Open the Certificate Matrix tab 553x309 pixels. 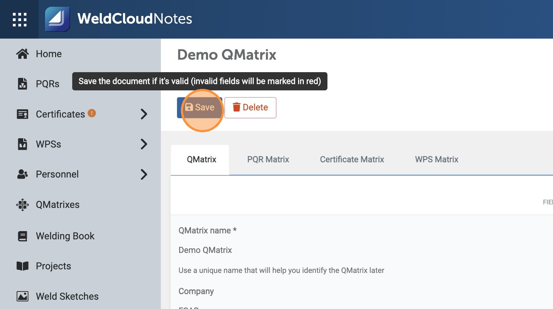click(x=352, y=159)
